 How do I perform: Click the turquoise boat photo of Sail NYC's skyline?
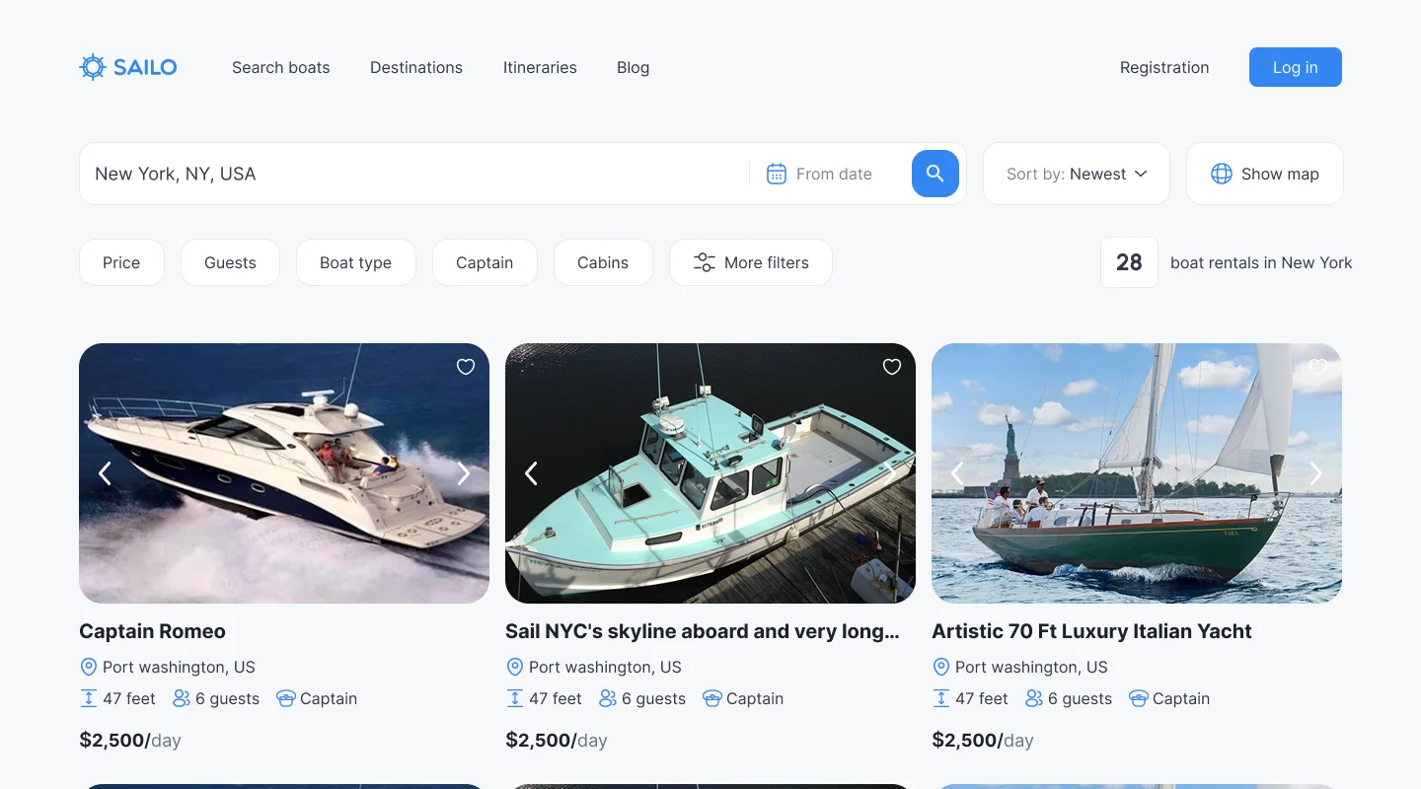click(x=710, y=473)
